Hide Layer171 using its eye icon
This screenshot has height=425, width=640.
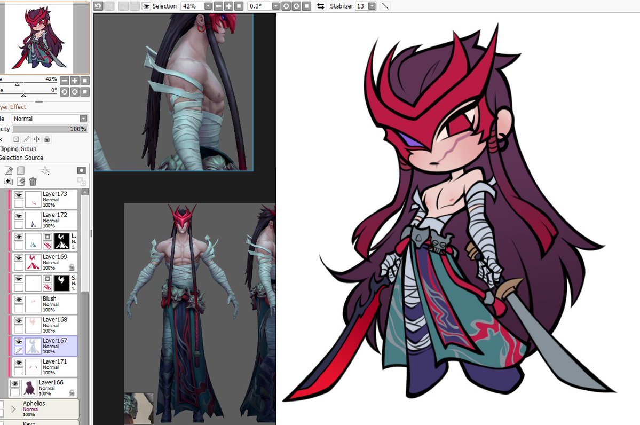point(19,363)
